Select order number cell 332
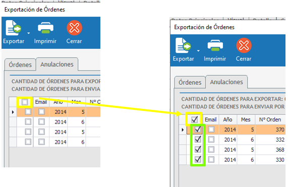 270,140
